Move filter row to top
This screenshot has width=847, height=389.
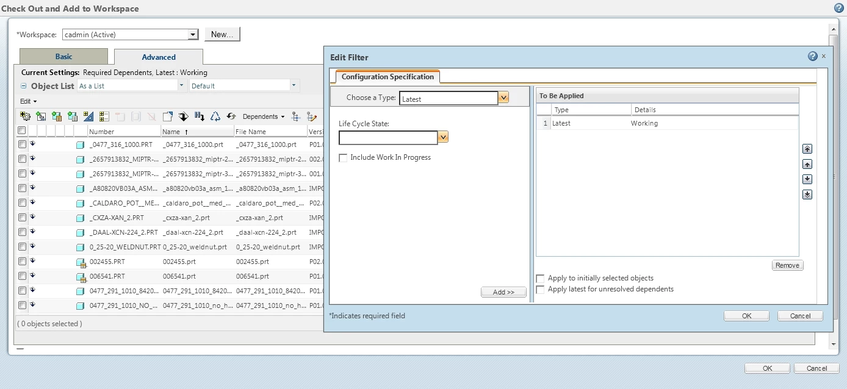click(x=807, y=149)
